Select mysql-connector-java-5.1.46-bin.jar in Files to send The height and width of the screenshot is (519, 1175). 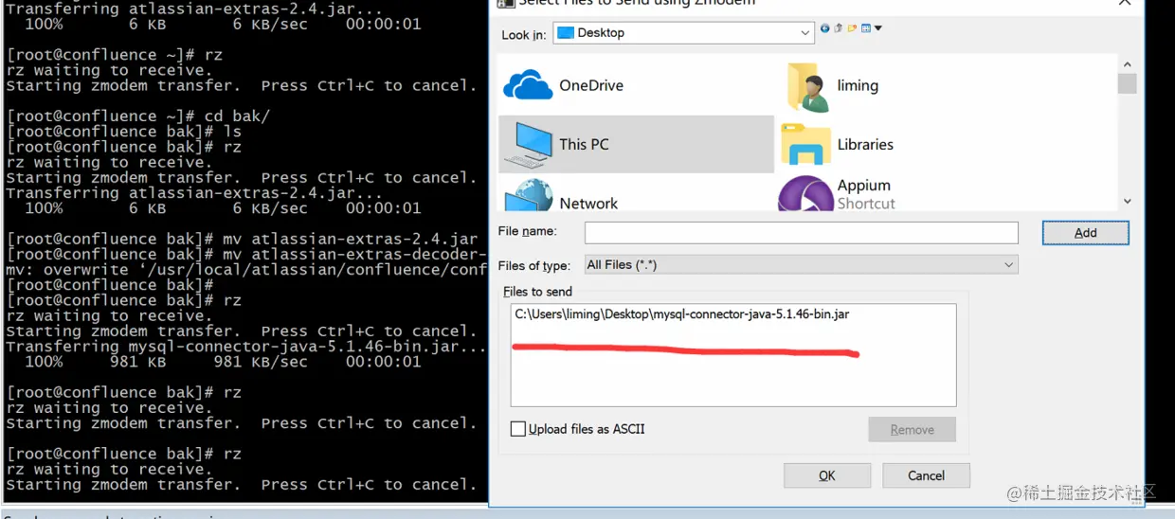681,314
